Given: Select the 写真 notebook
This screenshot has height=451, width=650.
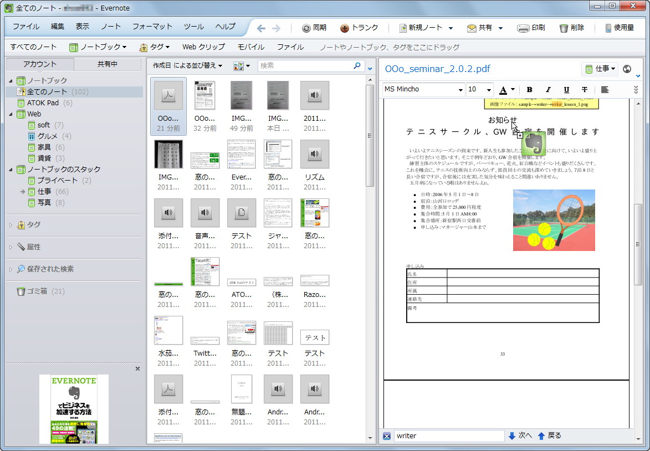Looking at the screenshot, I should click(x=46, y=203).
